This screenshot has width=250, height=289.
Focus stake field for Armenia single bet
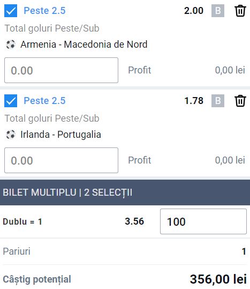coord(61,70)
